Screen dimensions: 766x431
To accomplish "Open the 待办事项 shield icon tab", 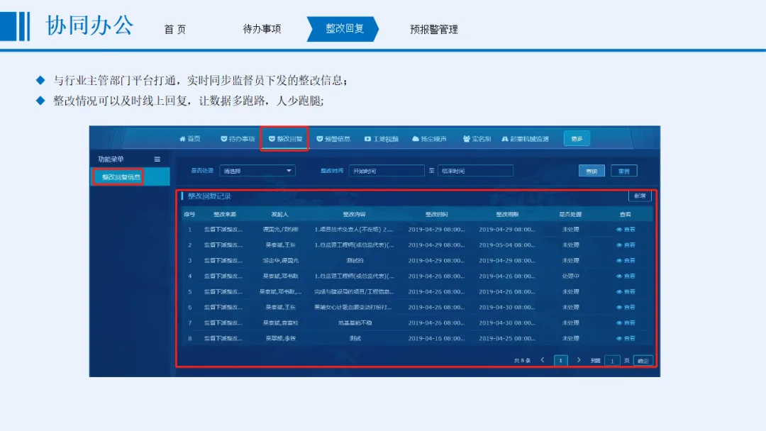I will click(x=238, y=139).
